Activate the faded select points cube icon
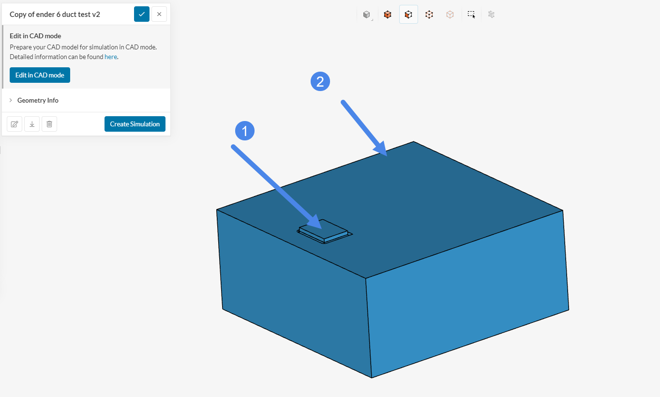The image size is (660, 397). [x=450, y=15]
